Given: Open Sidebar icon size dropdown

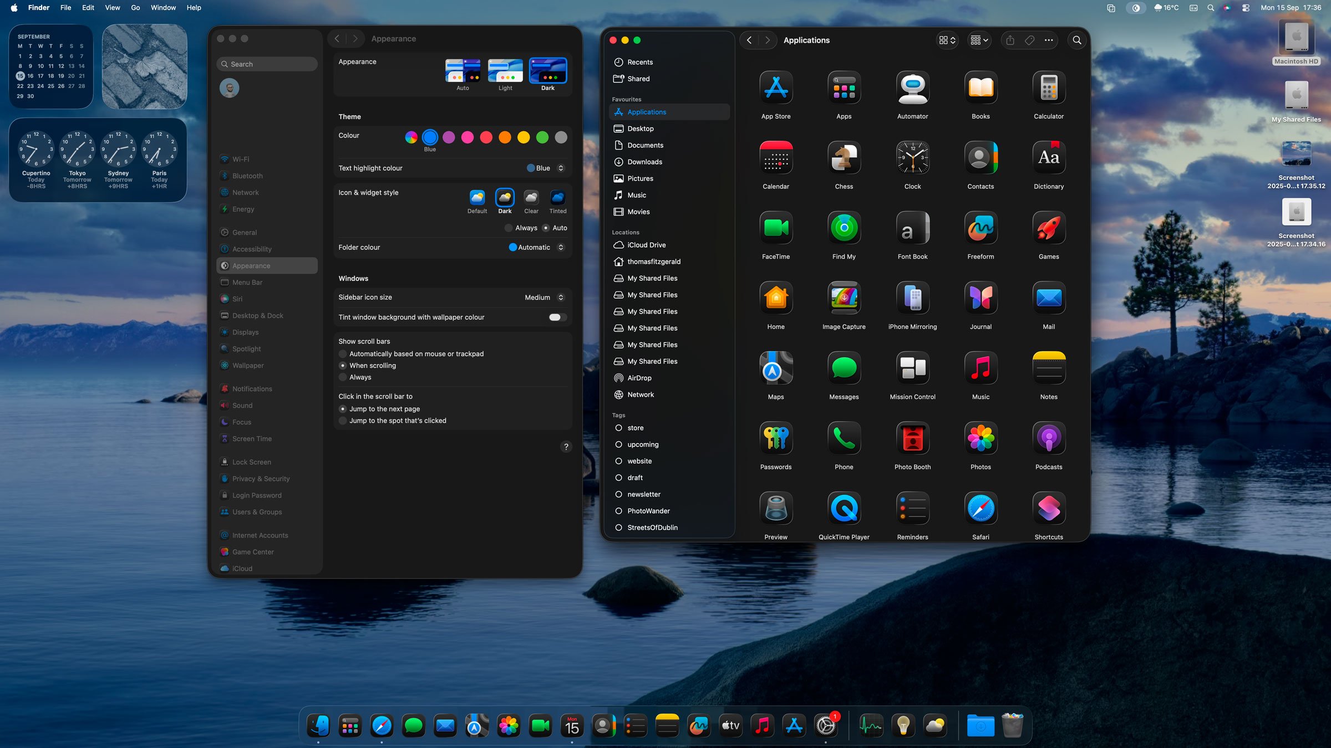Looking at the screenshot, I should coord(544,298).
